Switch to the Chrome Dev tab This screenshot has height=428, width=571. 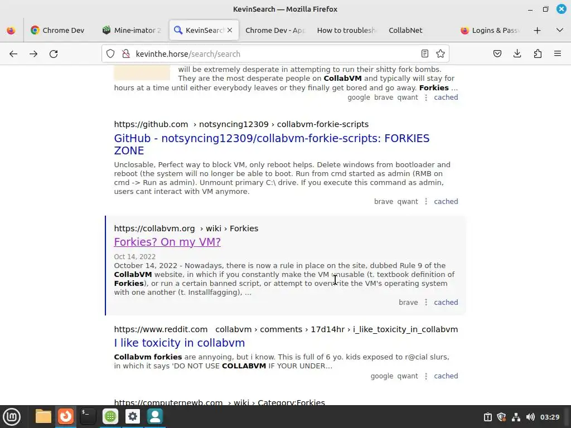click(57, 30)
